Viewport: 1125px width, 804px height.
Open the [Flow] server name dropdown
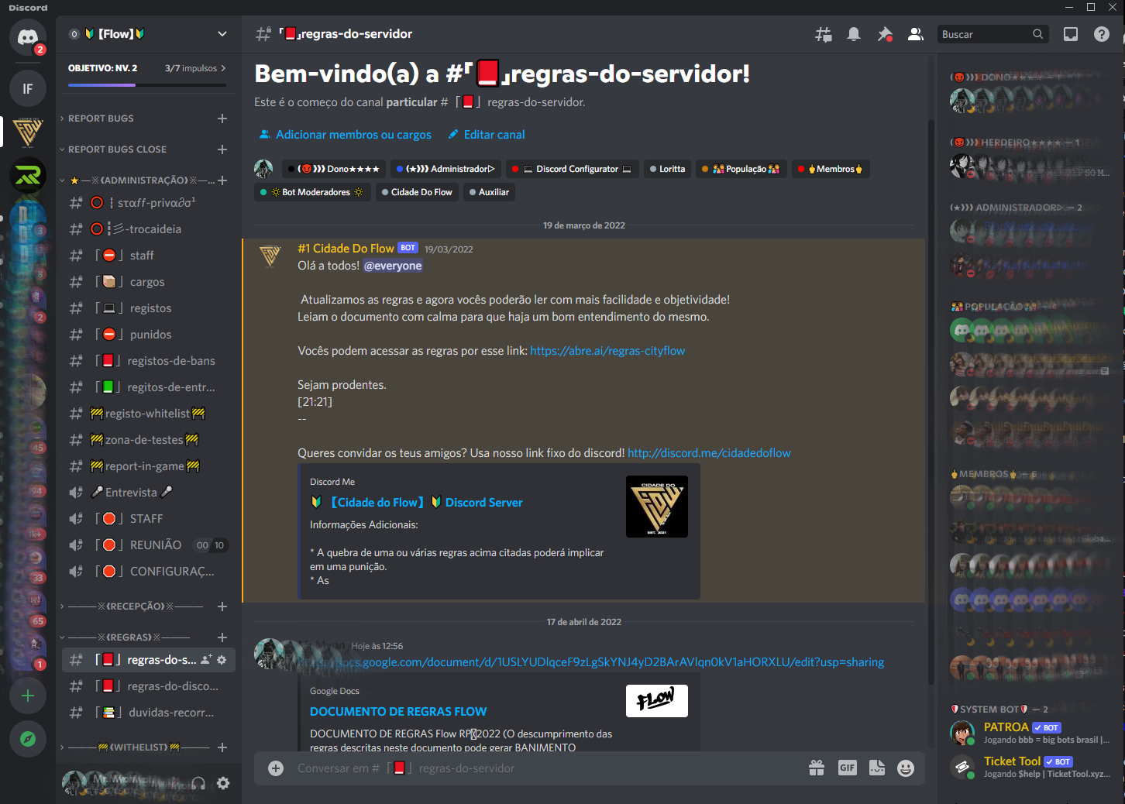pos(149,34)
